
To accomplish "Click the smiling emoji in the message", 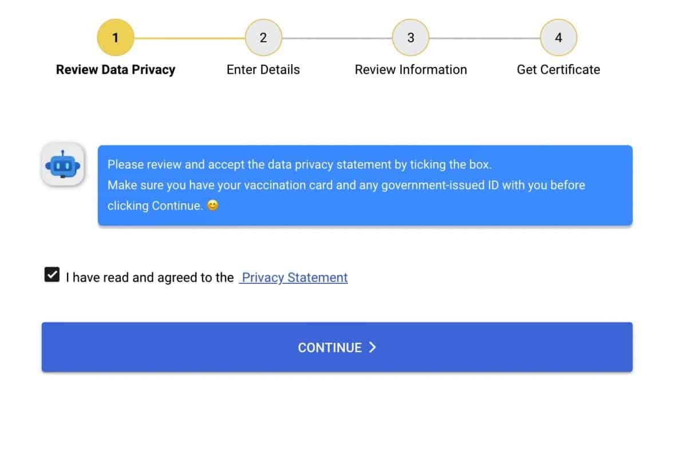I will pos(212,206).
